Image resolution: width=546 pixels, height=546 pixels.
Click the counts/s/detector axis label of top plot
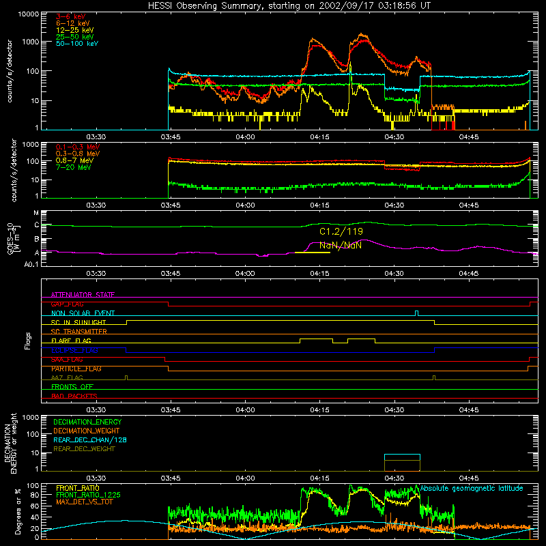coord(10,71)
